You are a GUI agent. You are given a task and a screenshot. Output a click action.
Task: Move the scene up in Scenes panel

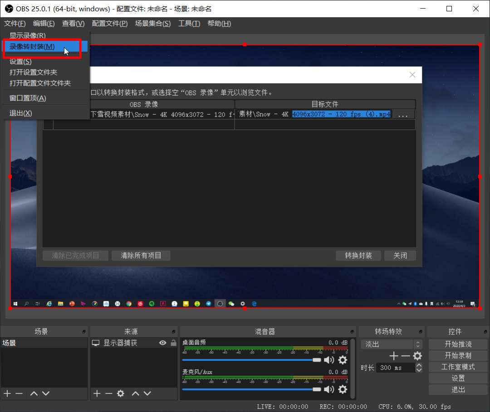34,393
